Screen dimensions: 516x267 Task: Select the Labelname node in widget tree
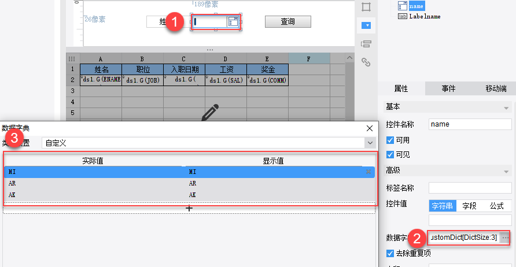point(425,16)
